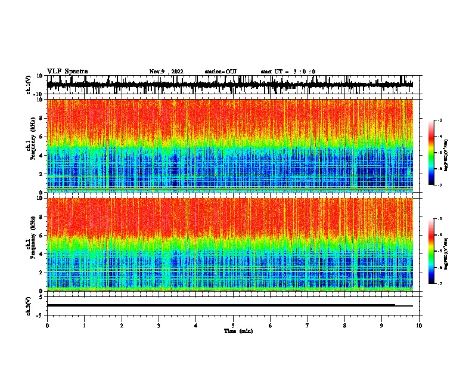Viewport: 472px width, 365px height.
Task: Click the ch.2 spectrogram plot
Action: 230,245
